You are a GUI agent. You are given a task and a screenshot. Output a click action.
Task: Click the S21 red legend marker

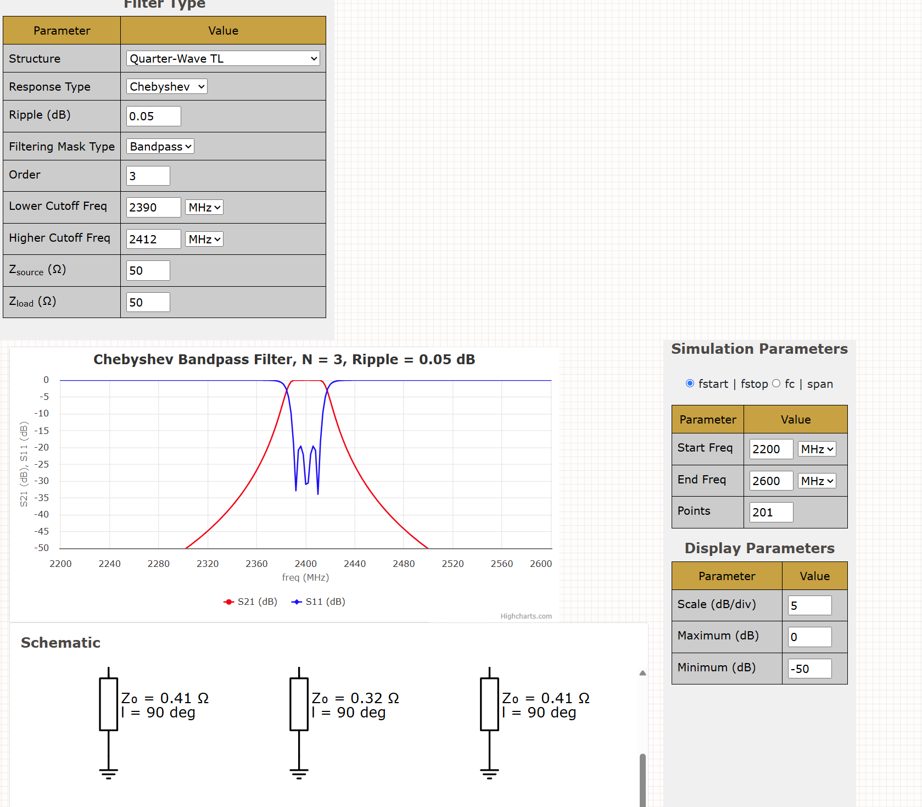point(229,602)
